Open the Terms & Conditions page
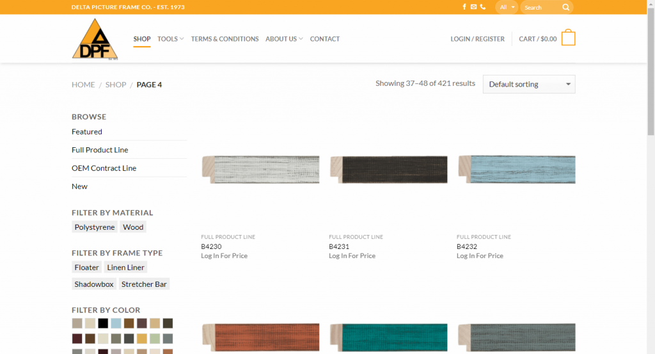This screenshot has width=655, height=354. tap(225, 39)
